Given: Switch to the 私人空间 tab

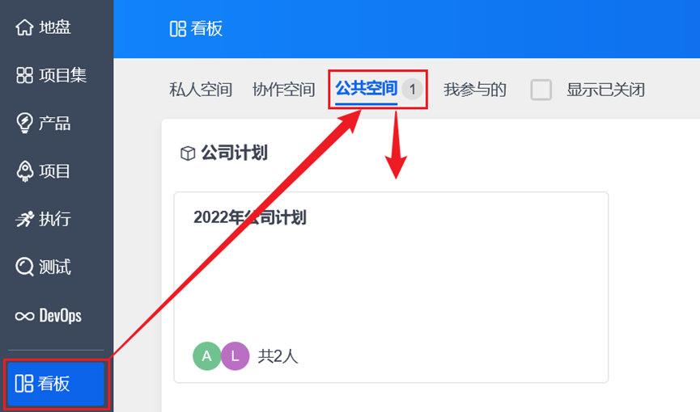Looking at the screenshot, I should pos(201,90).
